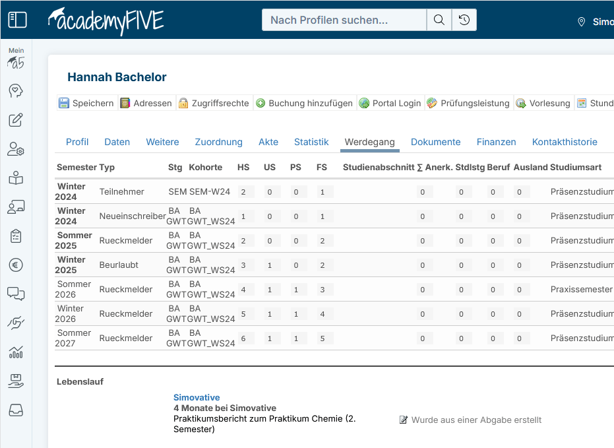Click Buchung hinzufügen in toolbar
This screenshot has height=448, width=614.
click(x=304, y=103)
